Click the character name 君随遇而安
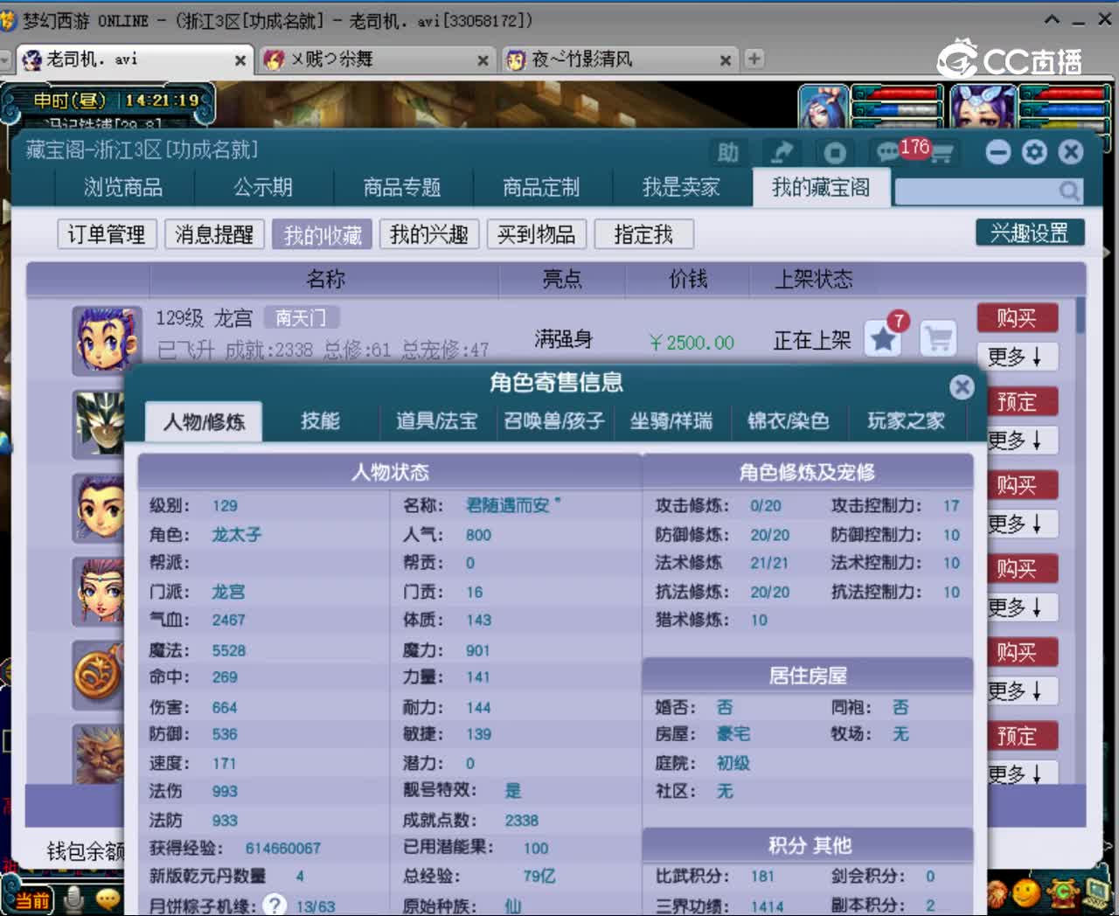The image size is (1119, 916). pyautogui.click(x=513, y=505)
